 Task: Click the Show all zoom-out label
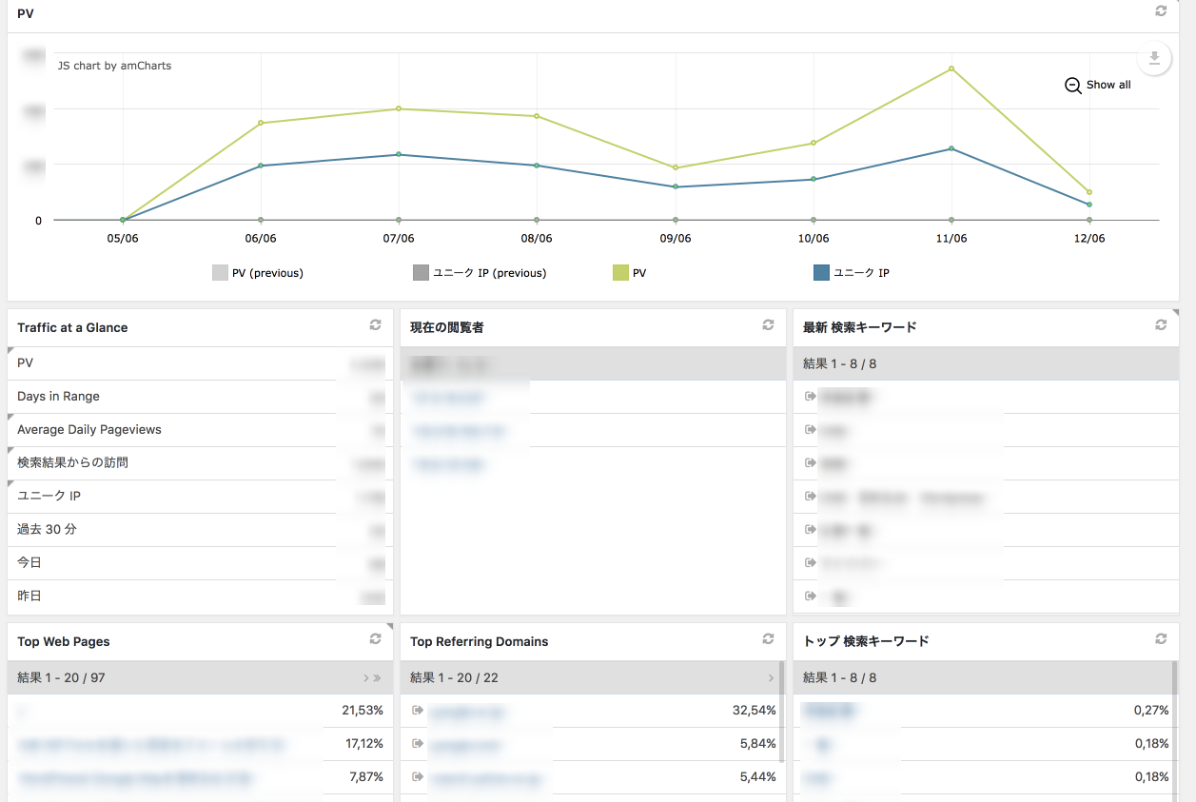(x=1108, y=85)
